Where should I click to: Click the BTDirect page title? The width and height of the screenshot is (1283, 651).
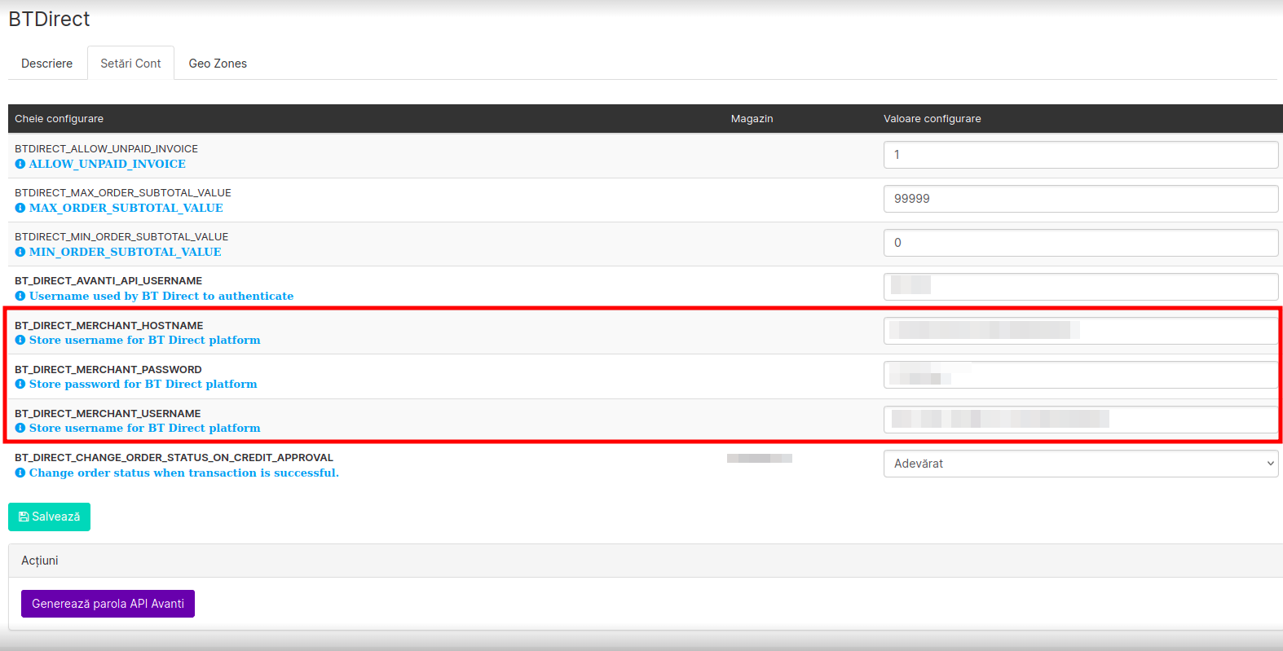(x=49, y=19)
